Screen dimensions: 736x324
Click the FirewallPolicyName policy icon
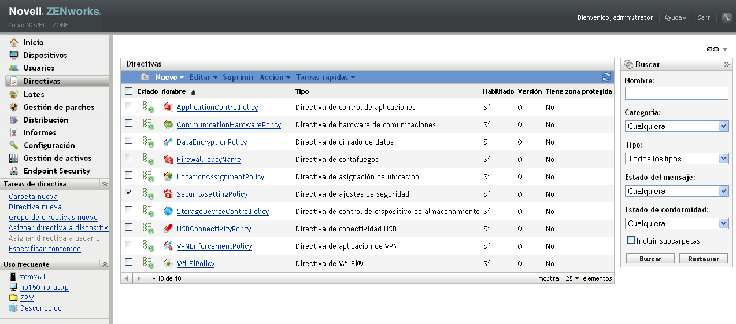(168, 159)
